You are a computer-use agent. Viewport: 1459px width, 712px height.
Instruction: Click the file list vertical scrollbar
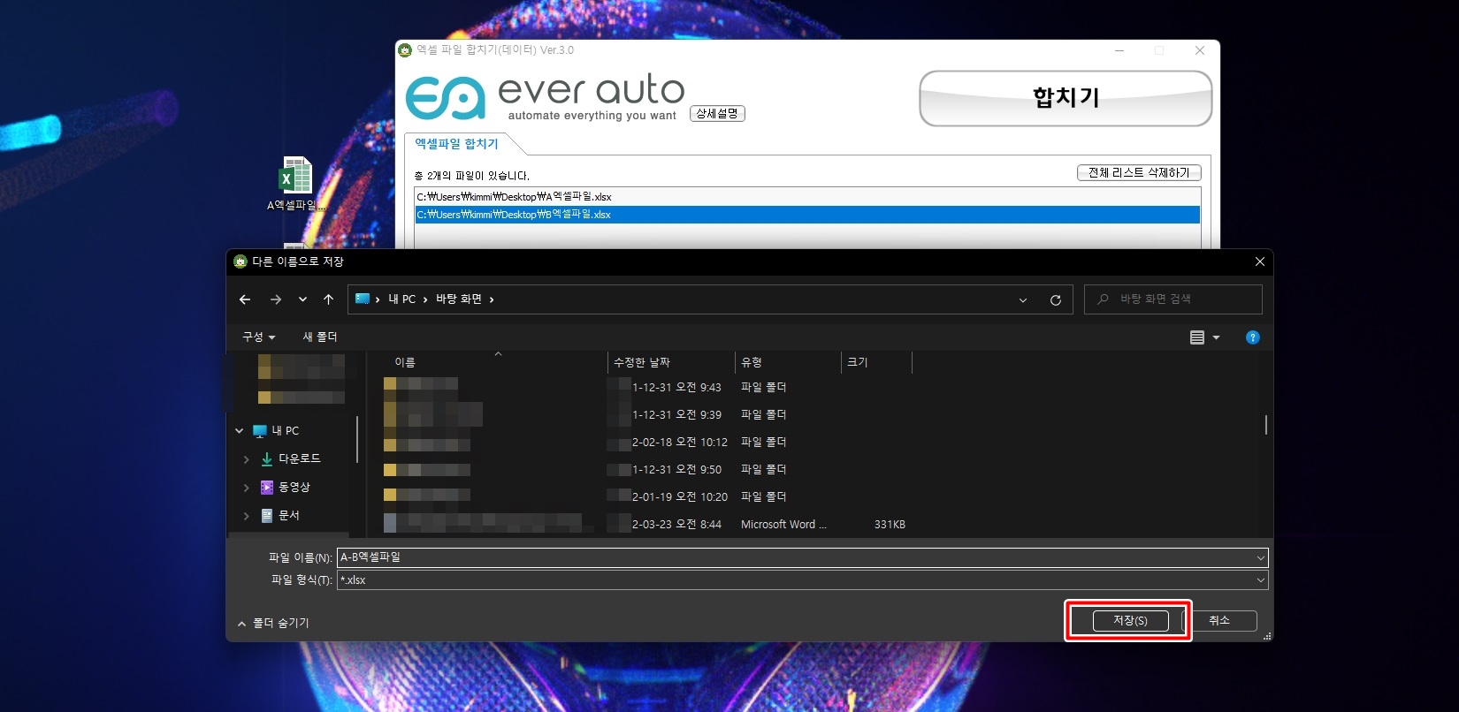(1266, 425)
